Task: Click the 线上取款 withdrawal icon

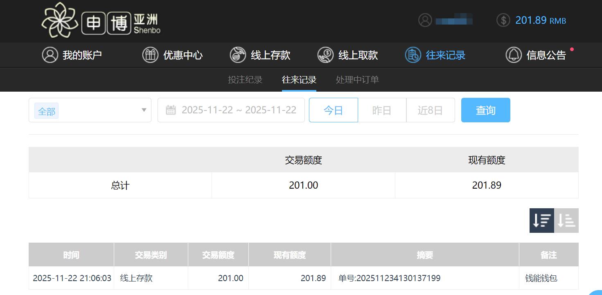Action: click(x=325, y=54)
